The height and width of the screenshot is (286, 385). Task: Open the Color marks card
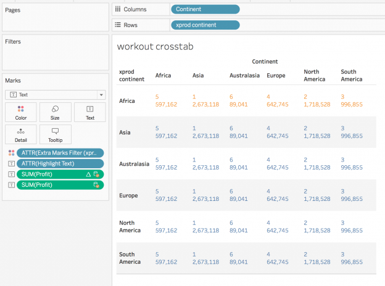click(x=21, y=112)
